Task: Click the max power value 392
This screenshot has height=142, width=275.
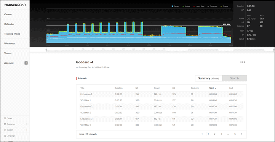Action: 262,18
